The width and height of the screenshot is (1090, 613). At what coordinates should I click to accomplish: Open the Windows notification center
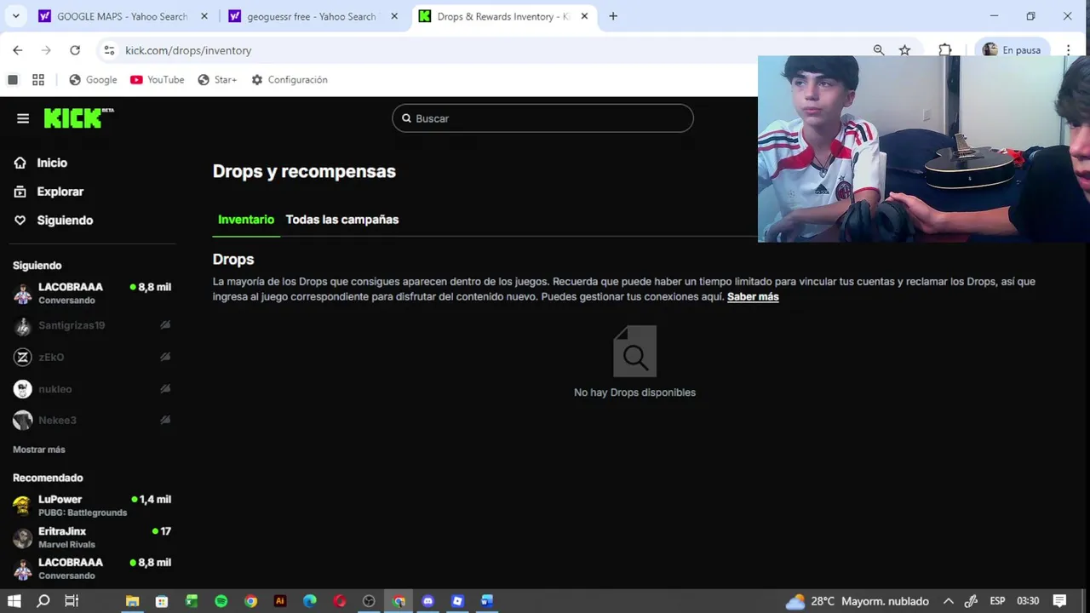[x=1060, y=601]
